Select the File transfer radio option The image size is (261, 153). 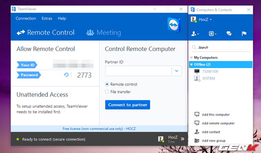107,92
